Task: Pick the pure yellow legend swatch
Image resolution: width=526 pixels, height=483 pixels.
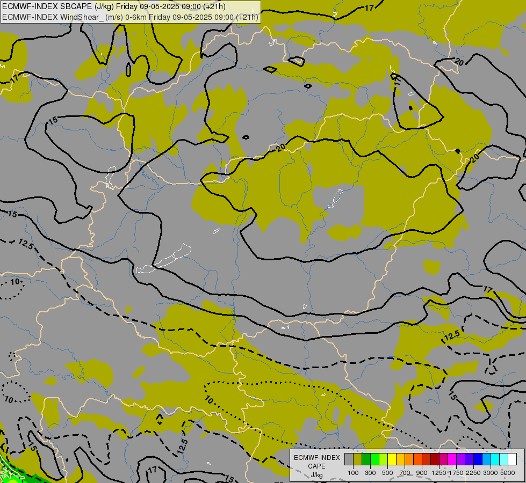Action: (x=392, y=459)
